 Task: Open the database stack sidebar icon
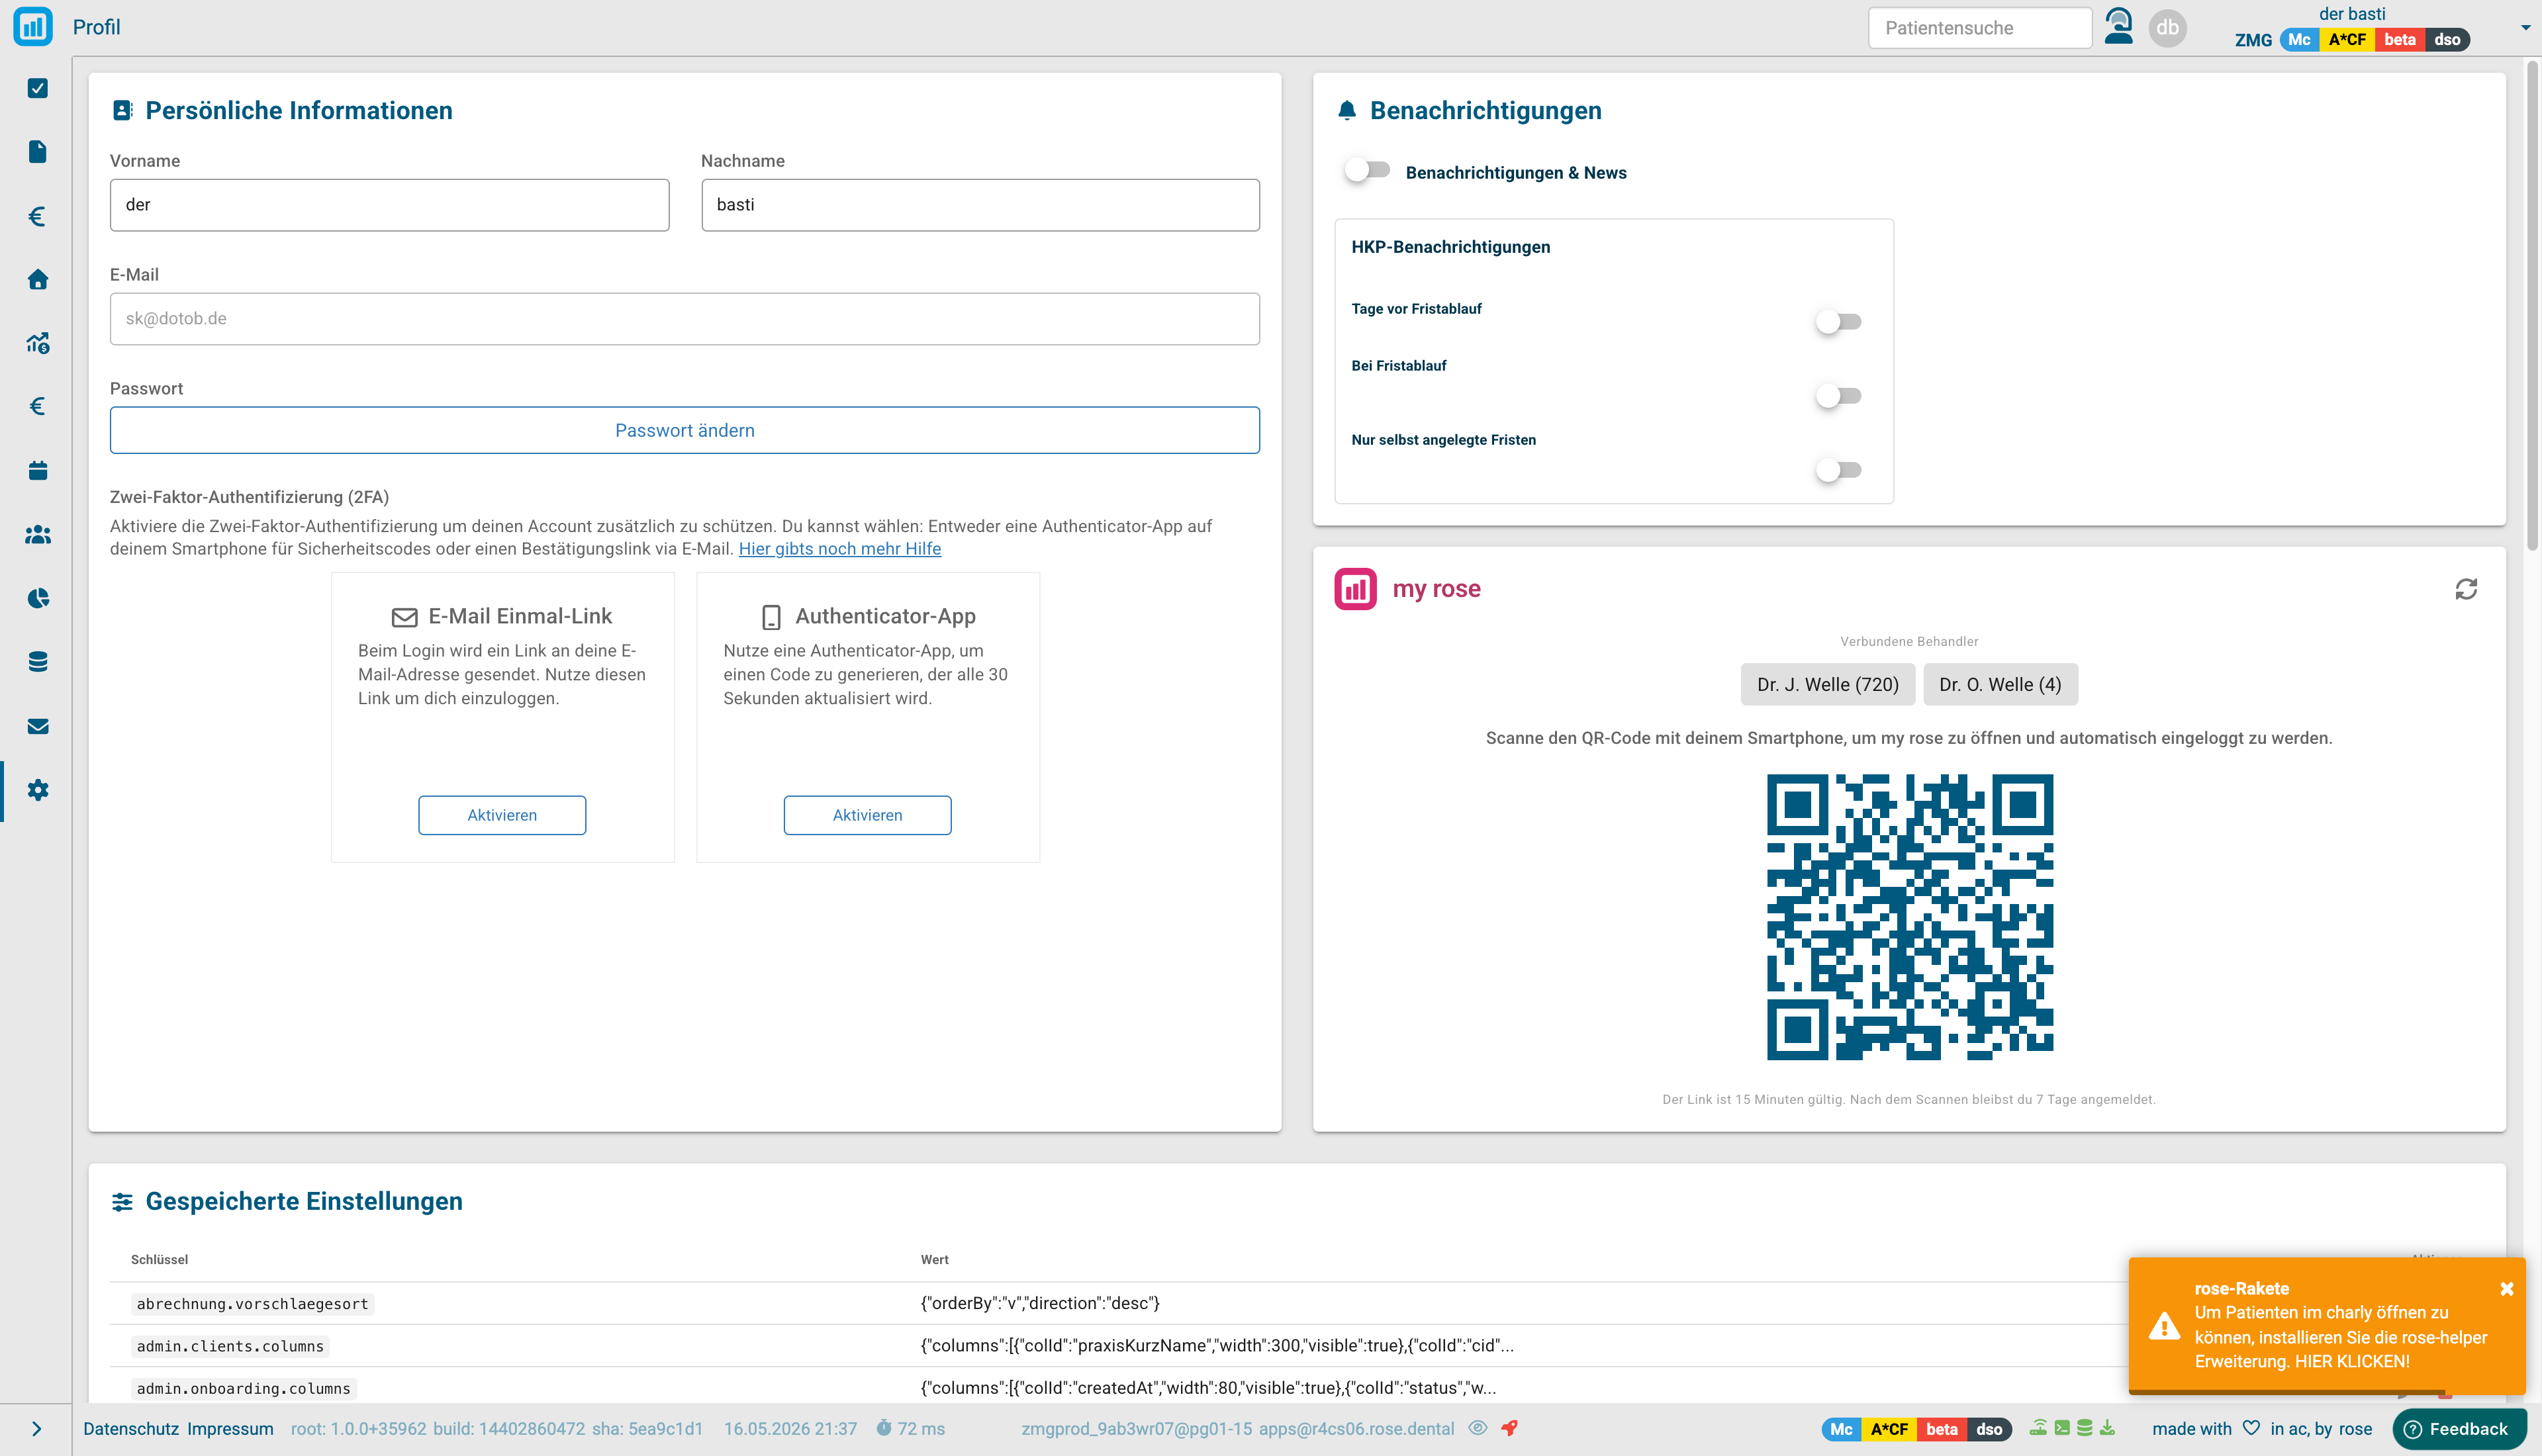click(x=38, y=662)
